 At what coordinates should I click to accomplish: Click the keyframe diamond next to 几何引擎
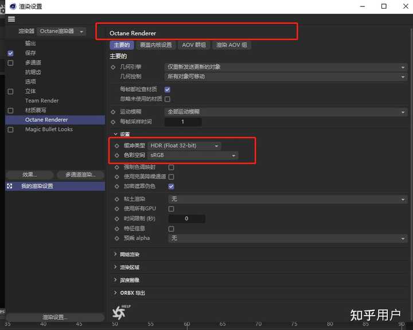pos(113,67)
